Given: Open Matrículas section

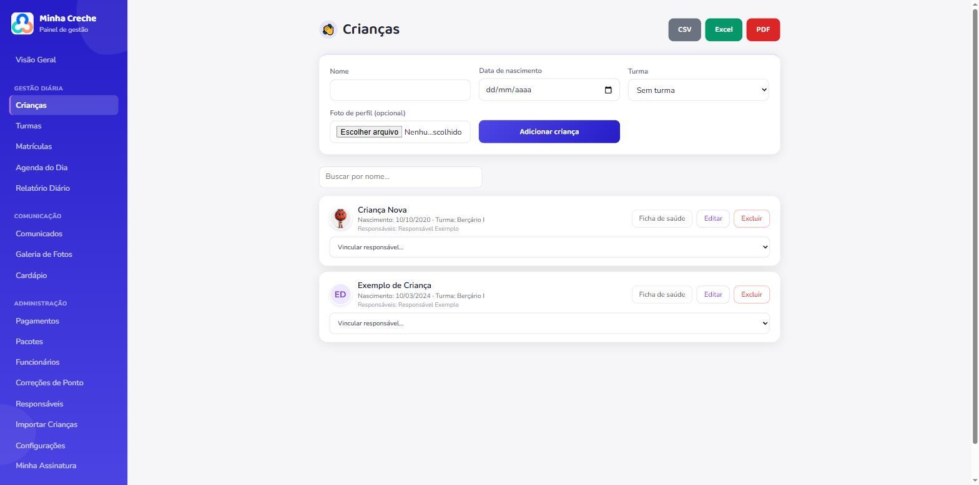Looking at the screenshot, I should pos(34,146).
